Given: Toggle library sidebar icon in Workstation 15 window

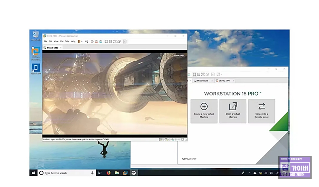Looking at the screenshot, I should 194,74.
